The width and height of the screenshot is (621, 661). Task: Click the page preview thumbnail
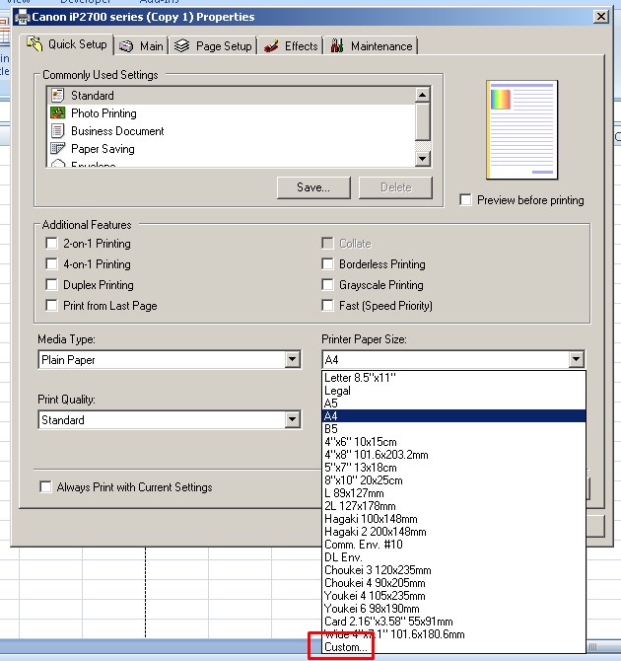pos(521,130)
